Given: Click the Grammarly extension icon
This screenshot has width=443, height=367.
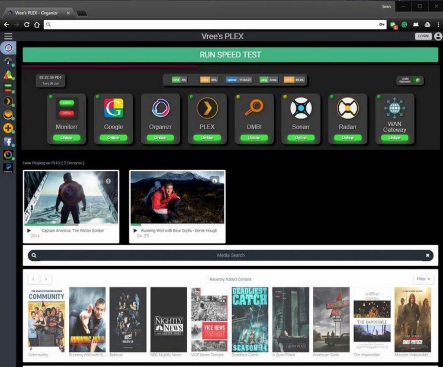Looking at the screenshot, I should pos(404,25).
